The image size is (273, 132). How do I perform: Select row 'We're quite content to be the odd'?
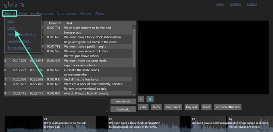coord(69,30)
